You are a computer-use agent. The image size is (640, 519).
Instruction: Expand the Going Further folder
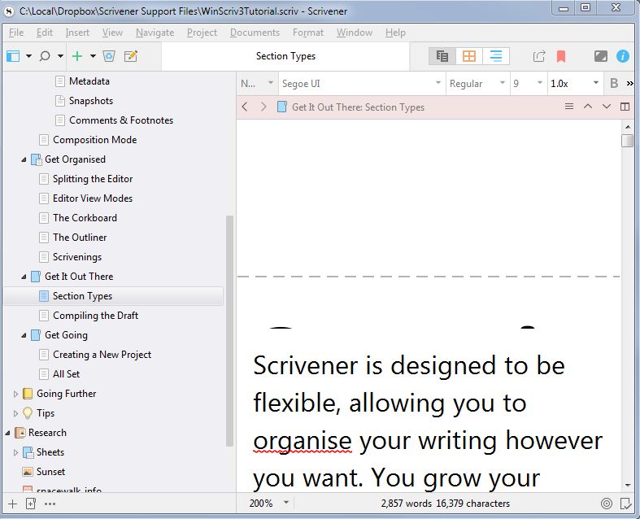coord(15,394)
